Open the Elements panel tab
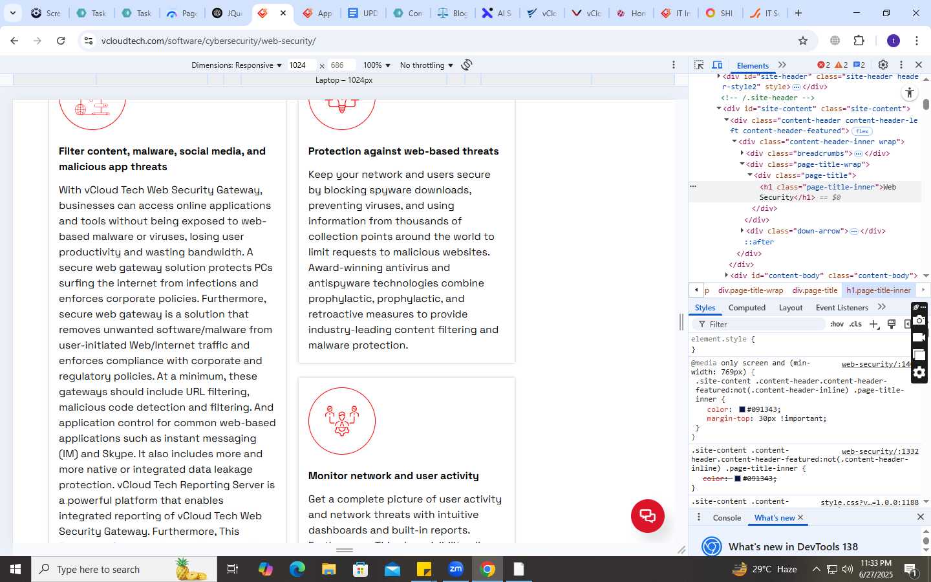 pyautogui.click(x=753, y=65)
